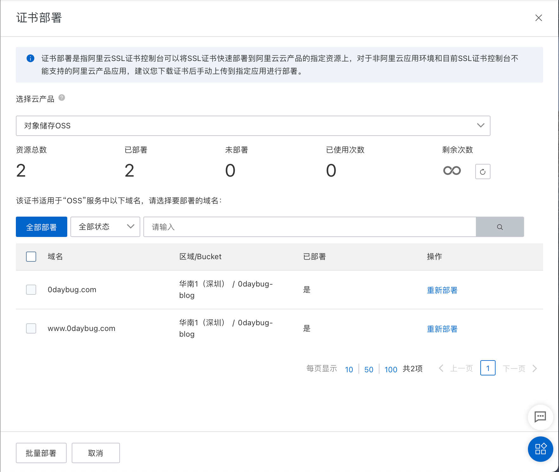Click the search magnifier button
Viewport: 559px width, 472px height.
click(x=500, y=227)
